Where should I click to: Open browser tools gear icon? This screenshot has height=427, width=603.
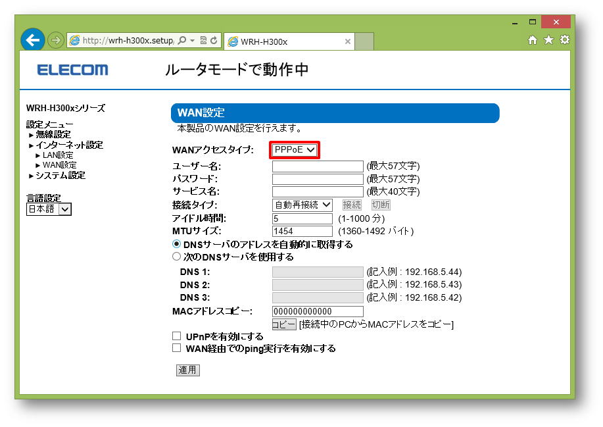[x=565, y=39]
